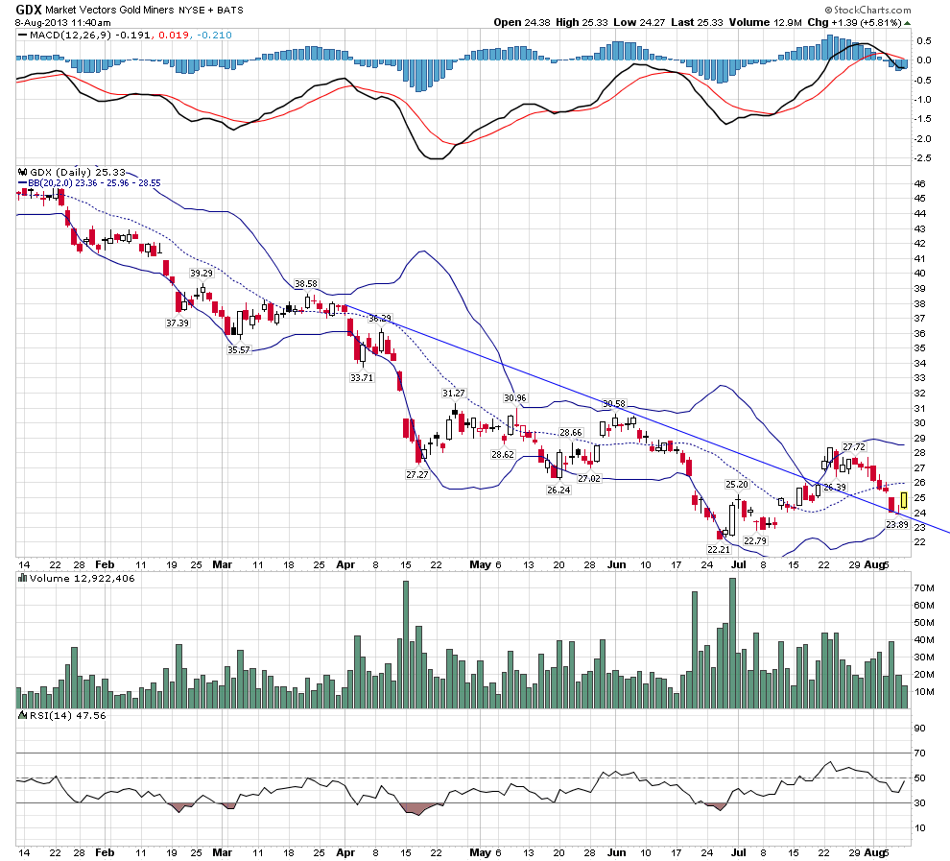This screenshot has height=861, width=950.
Task: Click the line icon beside RSI(14) label
Action: (x=21, y=715)
